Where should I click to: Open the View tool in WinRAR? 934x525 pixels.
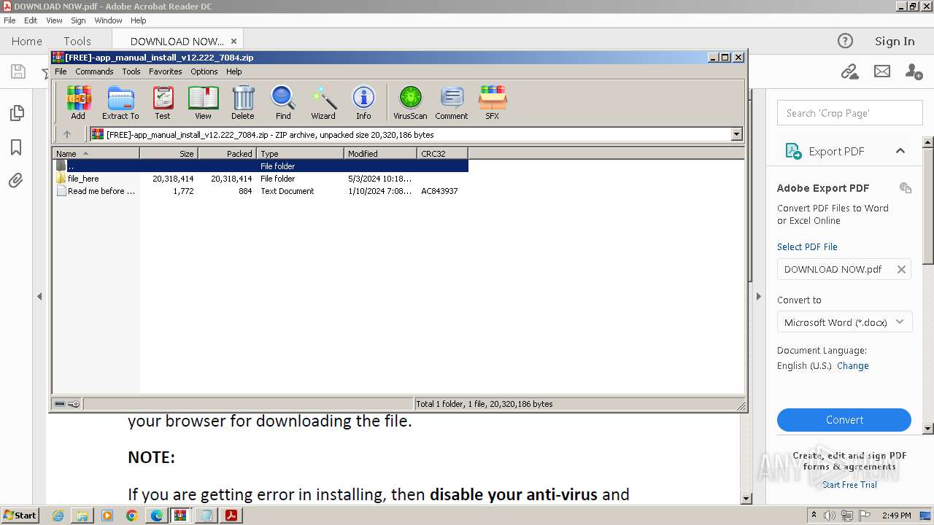pyautogui.click(x=203, y=102)
